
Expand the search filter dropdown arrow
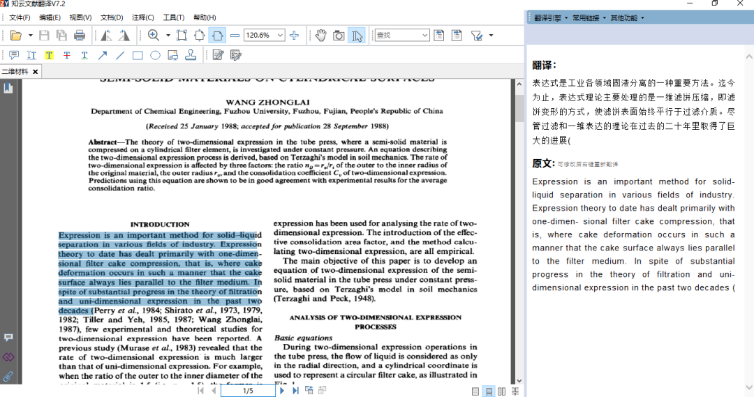(x=491, y=36)
